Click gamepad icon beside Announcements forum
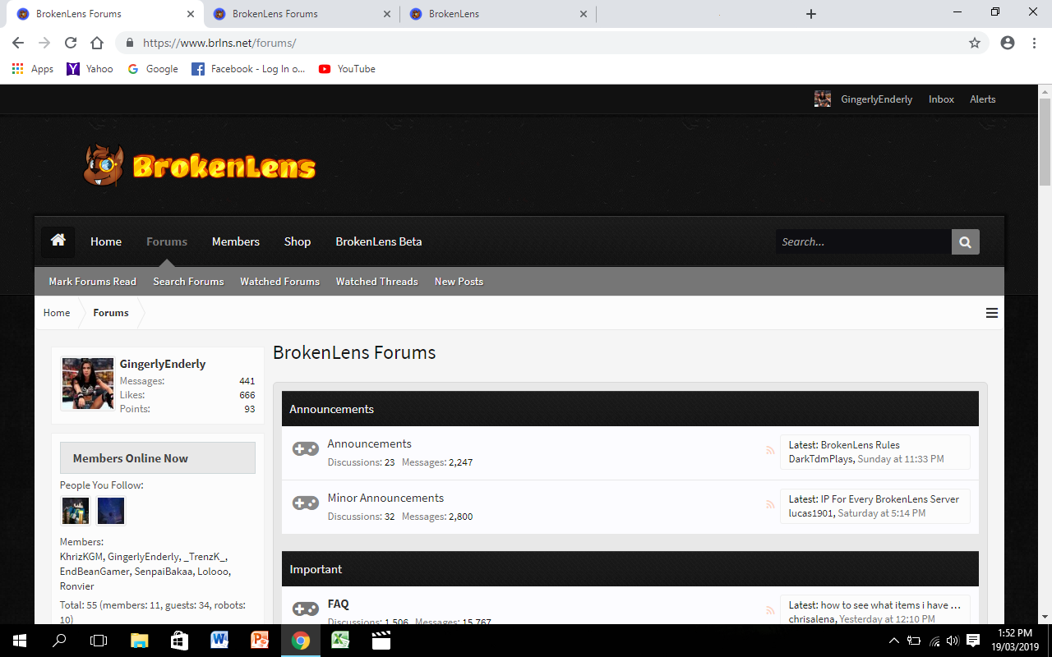 [306, 448]
